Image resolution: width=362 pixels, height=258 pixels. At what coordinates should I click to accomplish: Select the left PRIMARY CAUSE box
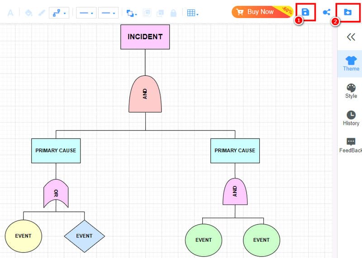pos(56,151)
